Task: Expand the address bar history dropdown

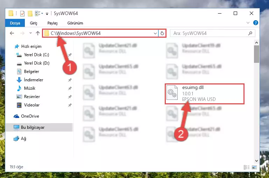Action: pyautogui.click(x=155, y=33)
